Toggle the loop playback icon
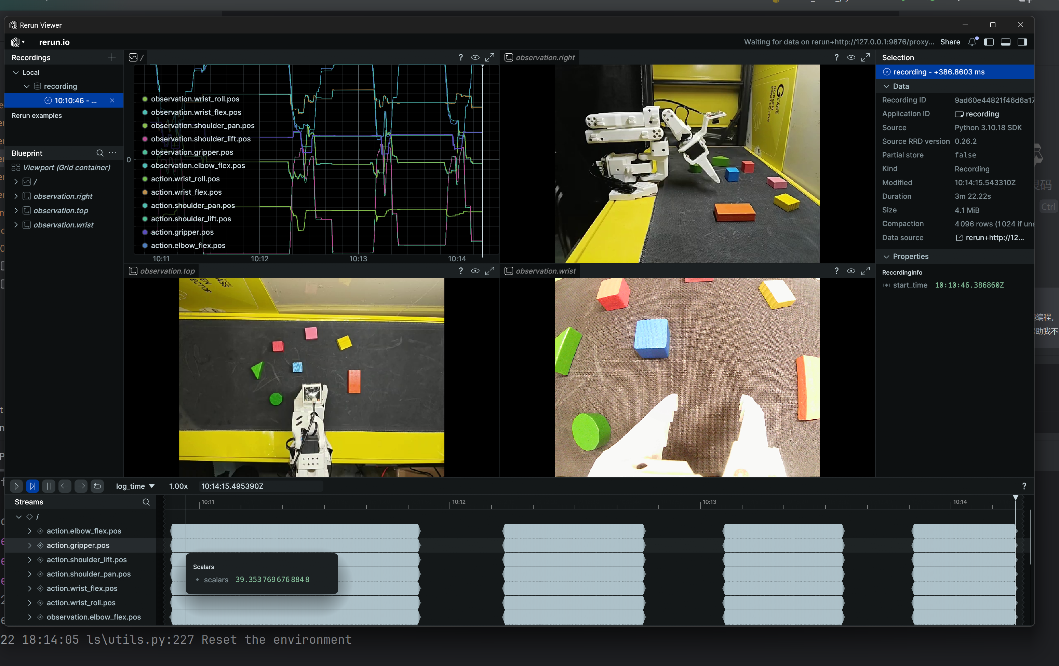1059x666 pixels. tap(97, 486)
